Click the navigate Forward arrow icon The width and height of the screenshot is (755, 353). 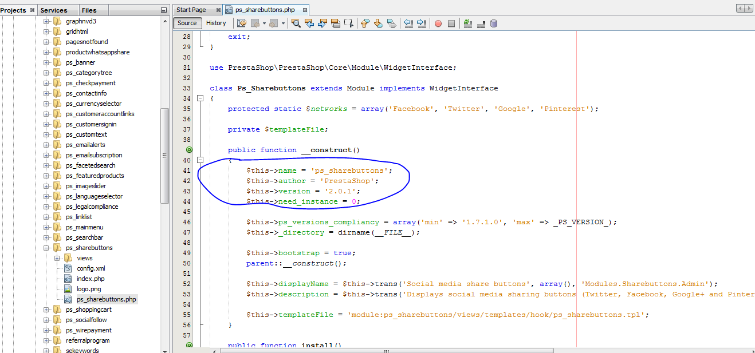point(274,23)
